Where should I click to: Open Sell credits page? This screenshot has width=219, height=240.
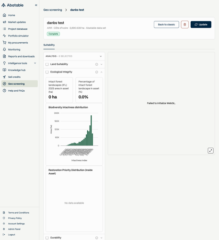20,77
